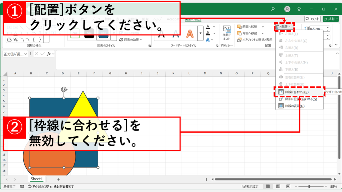Choose 下揃え(B) align bottom item

pos(299,69)
